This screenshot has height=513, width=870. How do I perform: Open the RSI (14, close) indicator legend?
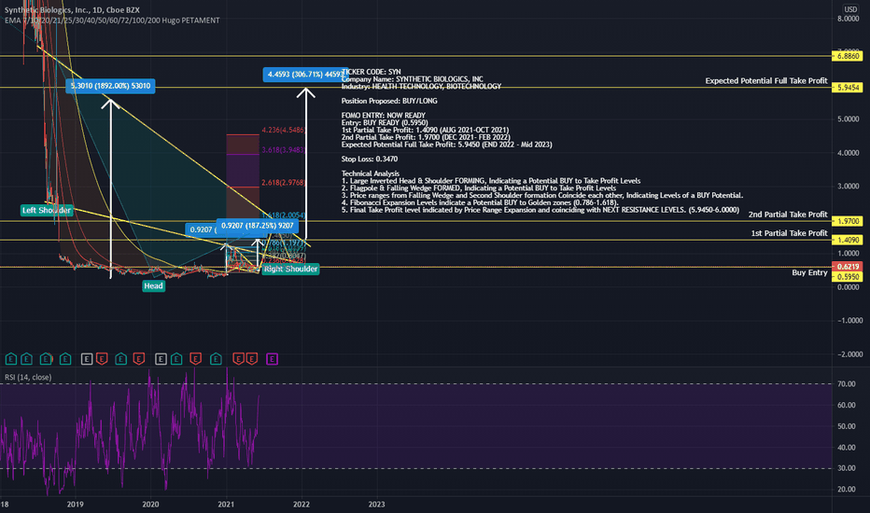(28, 377)
